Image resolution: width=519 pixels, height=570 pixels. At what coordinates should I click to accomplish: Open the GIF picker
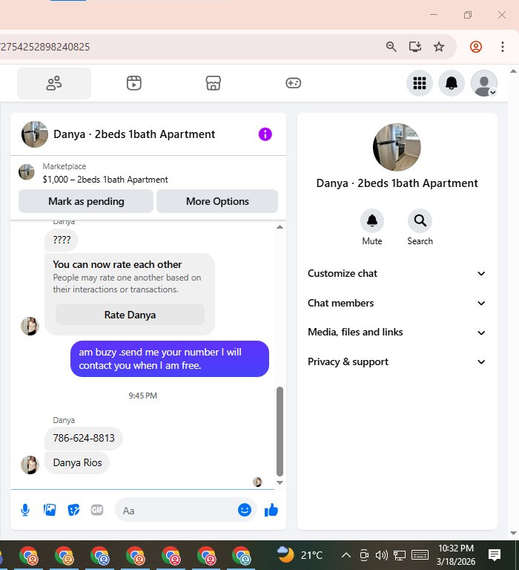coord(97,510)
